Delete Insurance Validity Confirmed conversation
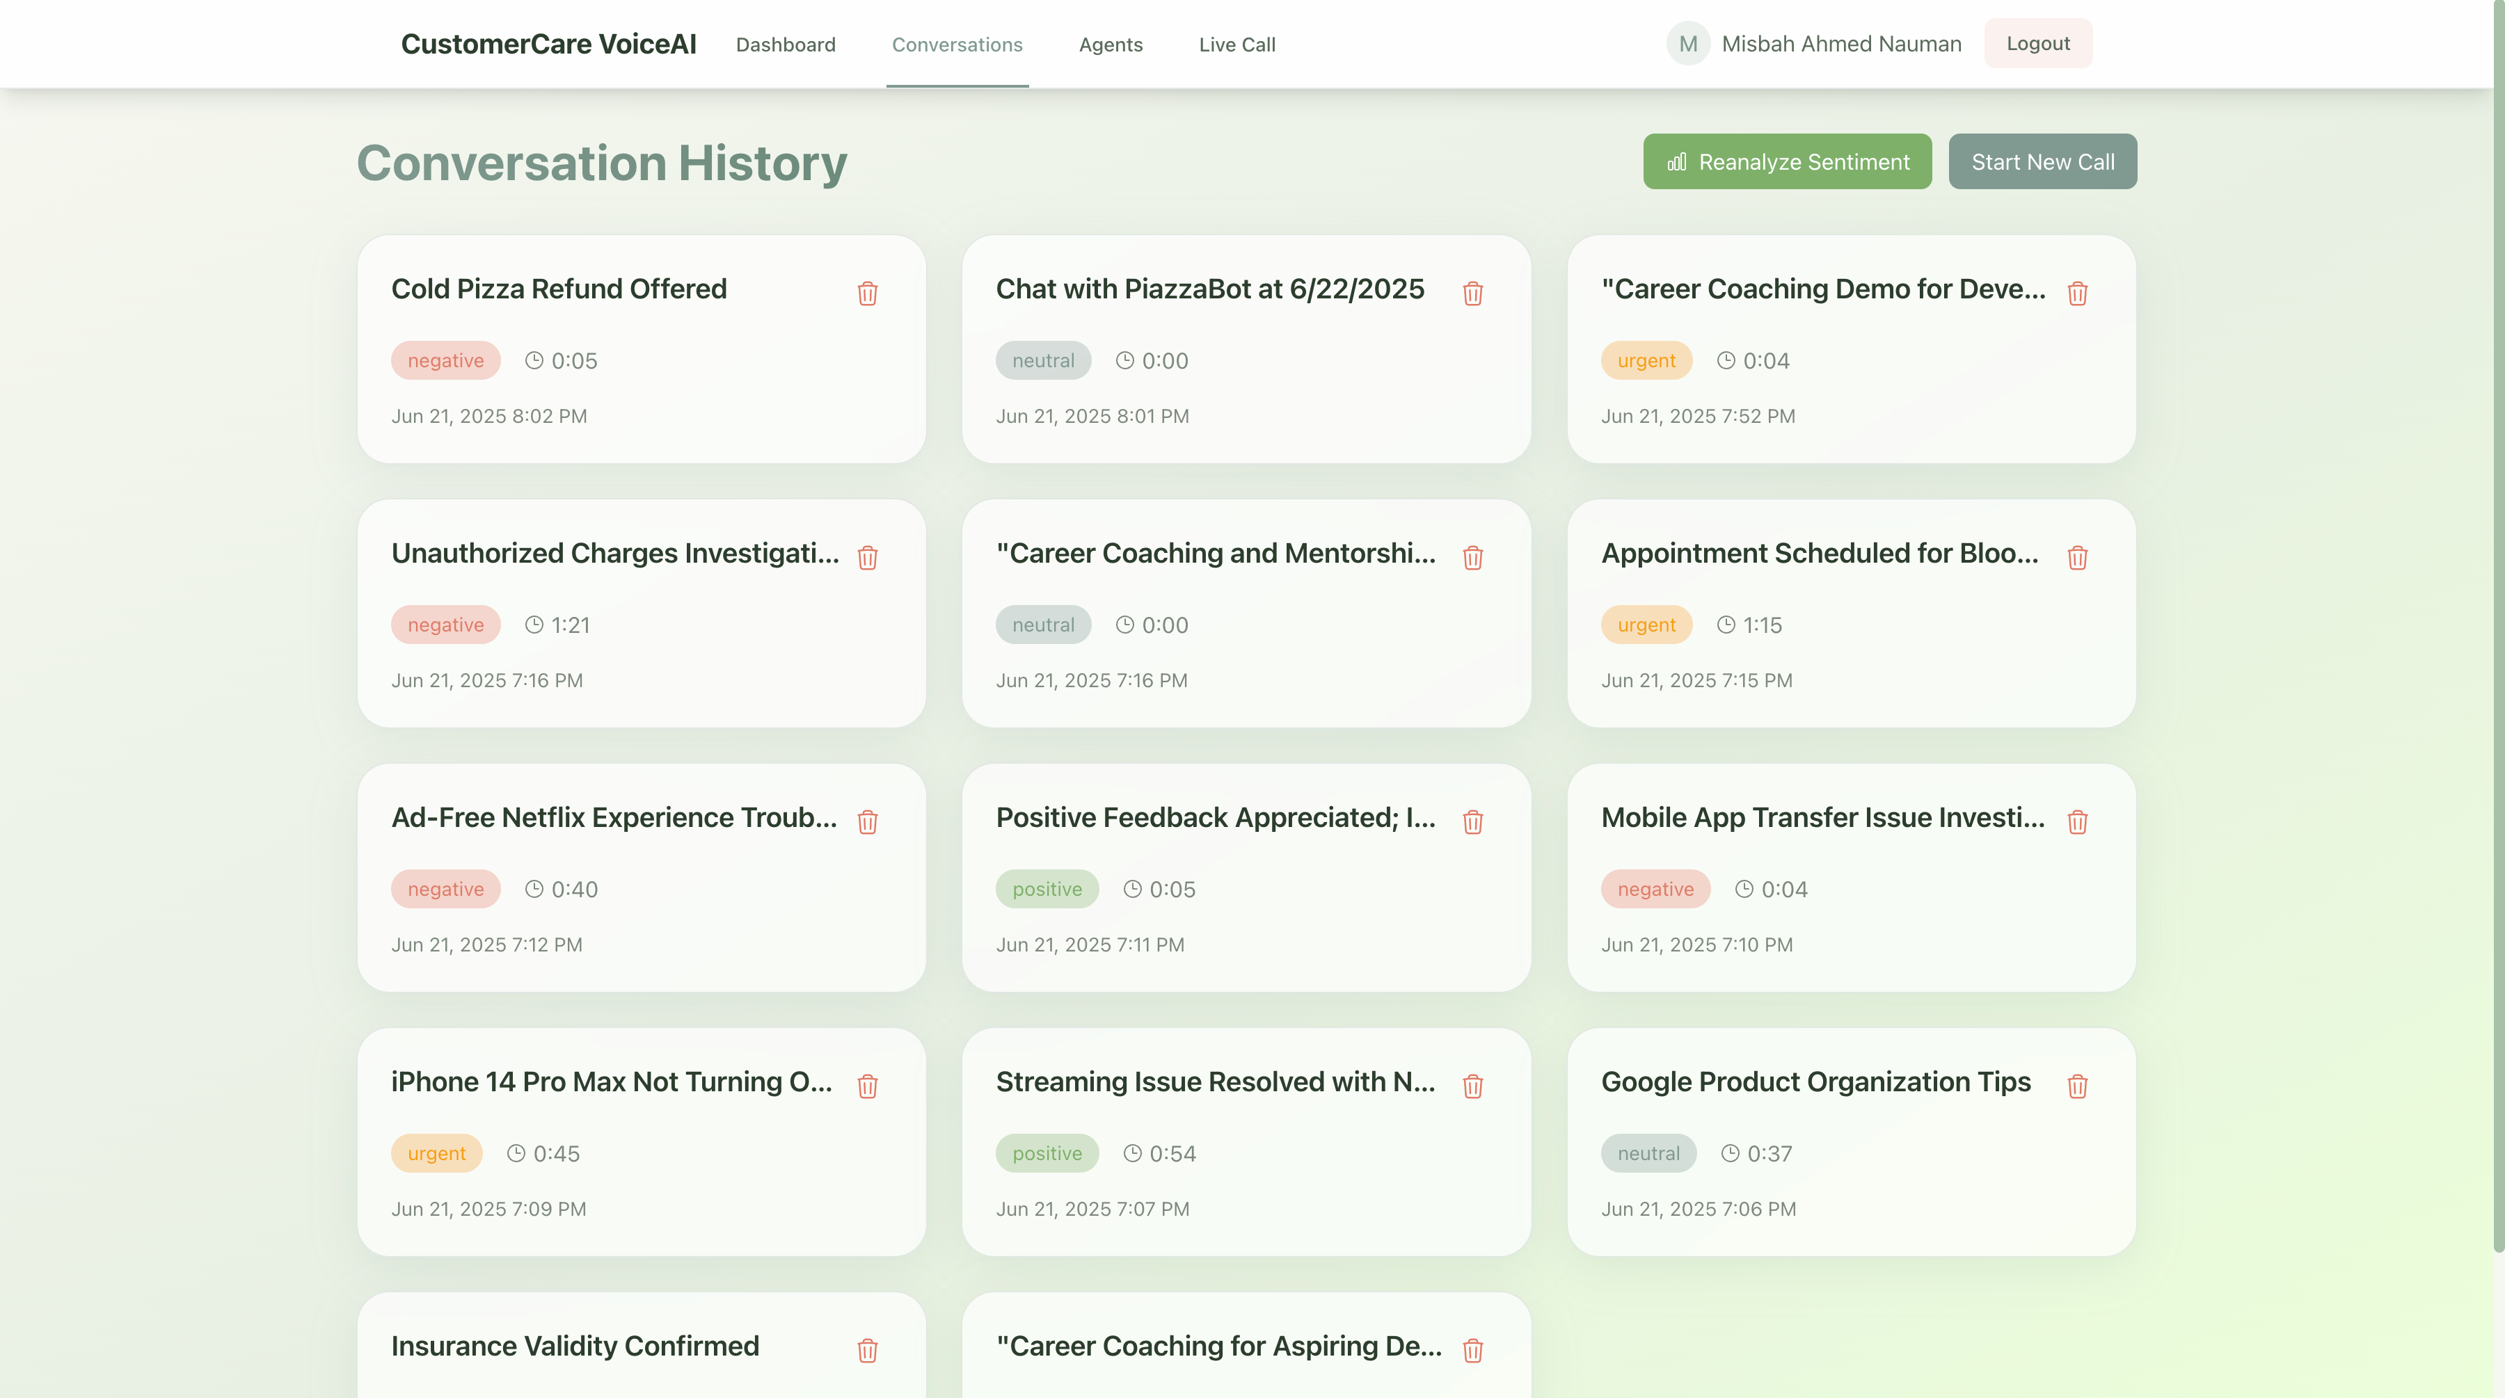Image resolution: width=2505 pixels, height=1398 pixels. click(868, 1351)
